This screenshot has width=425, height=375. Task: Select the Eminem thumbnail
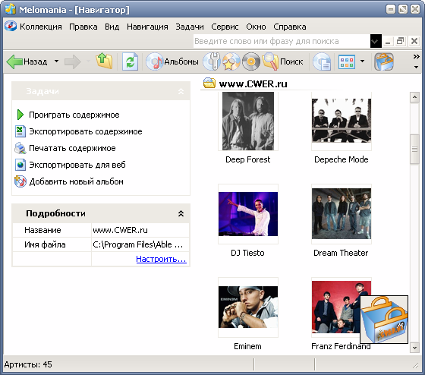coord(248,307)
